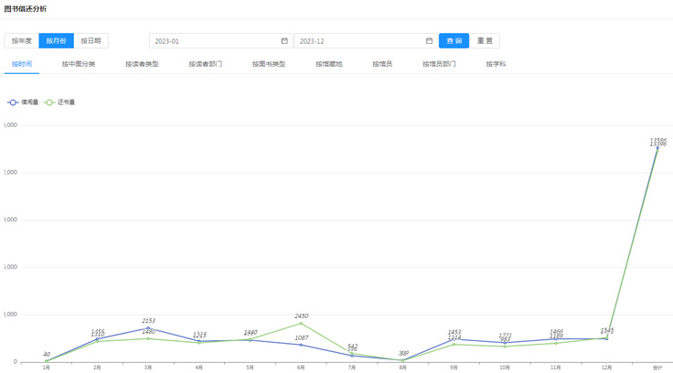This screenshot has width=673, height=373.
Task: Click the 2450 data point for 6月
Action: click(301, 323)
